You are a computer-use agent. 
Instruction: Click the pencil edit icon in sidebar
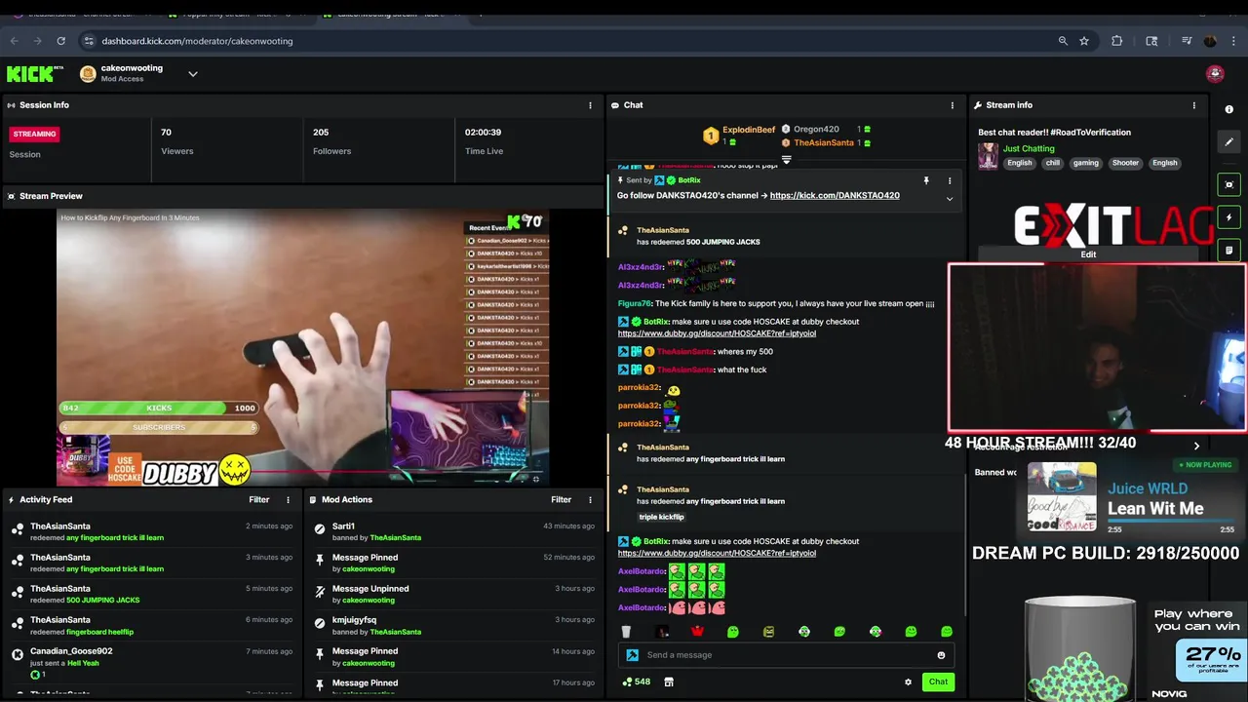point(1229,141)
